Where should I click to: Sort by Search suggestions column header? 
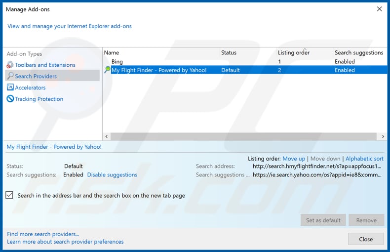click(x=359, y=52)
